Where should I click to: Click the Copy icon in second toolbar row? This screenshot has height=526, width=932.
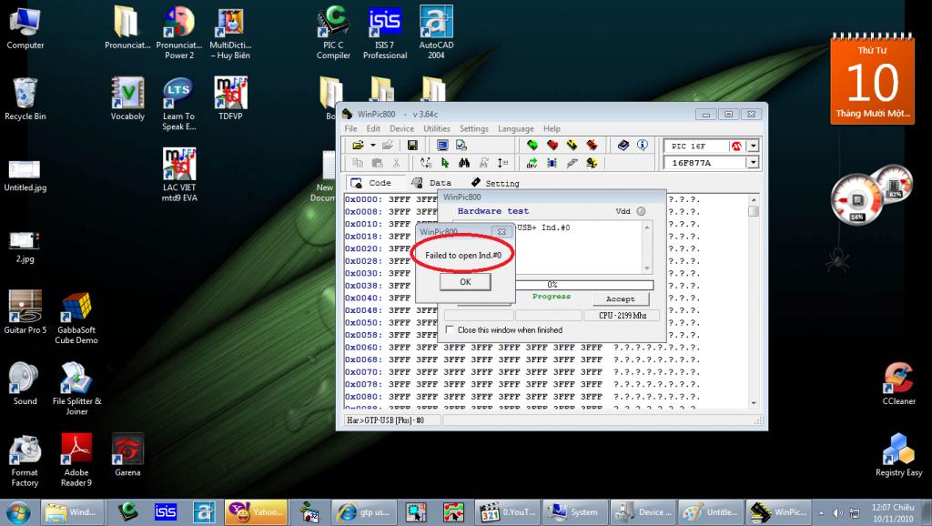(358, 163)
